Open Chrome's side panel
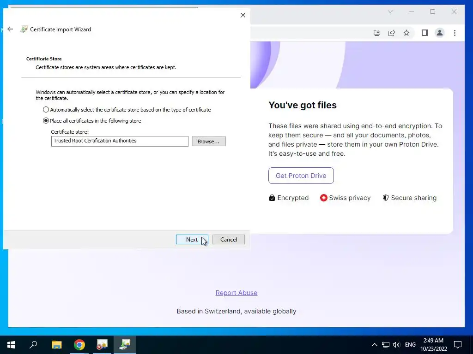This screenshot has width=473, height=354. pos(425,33)
